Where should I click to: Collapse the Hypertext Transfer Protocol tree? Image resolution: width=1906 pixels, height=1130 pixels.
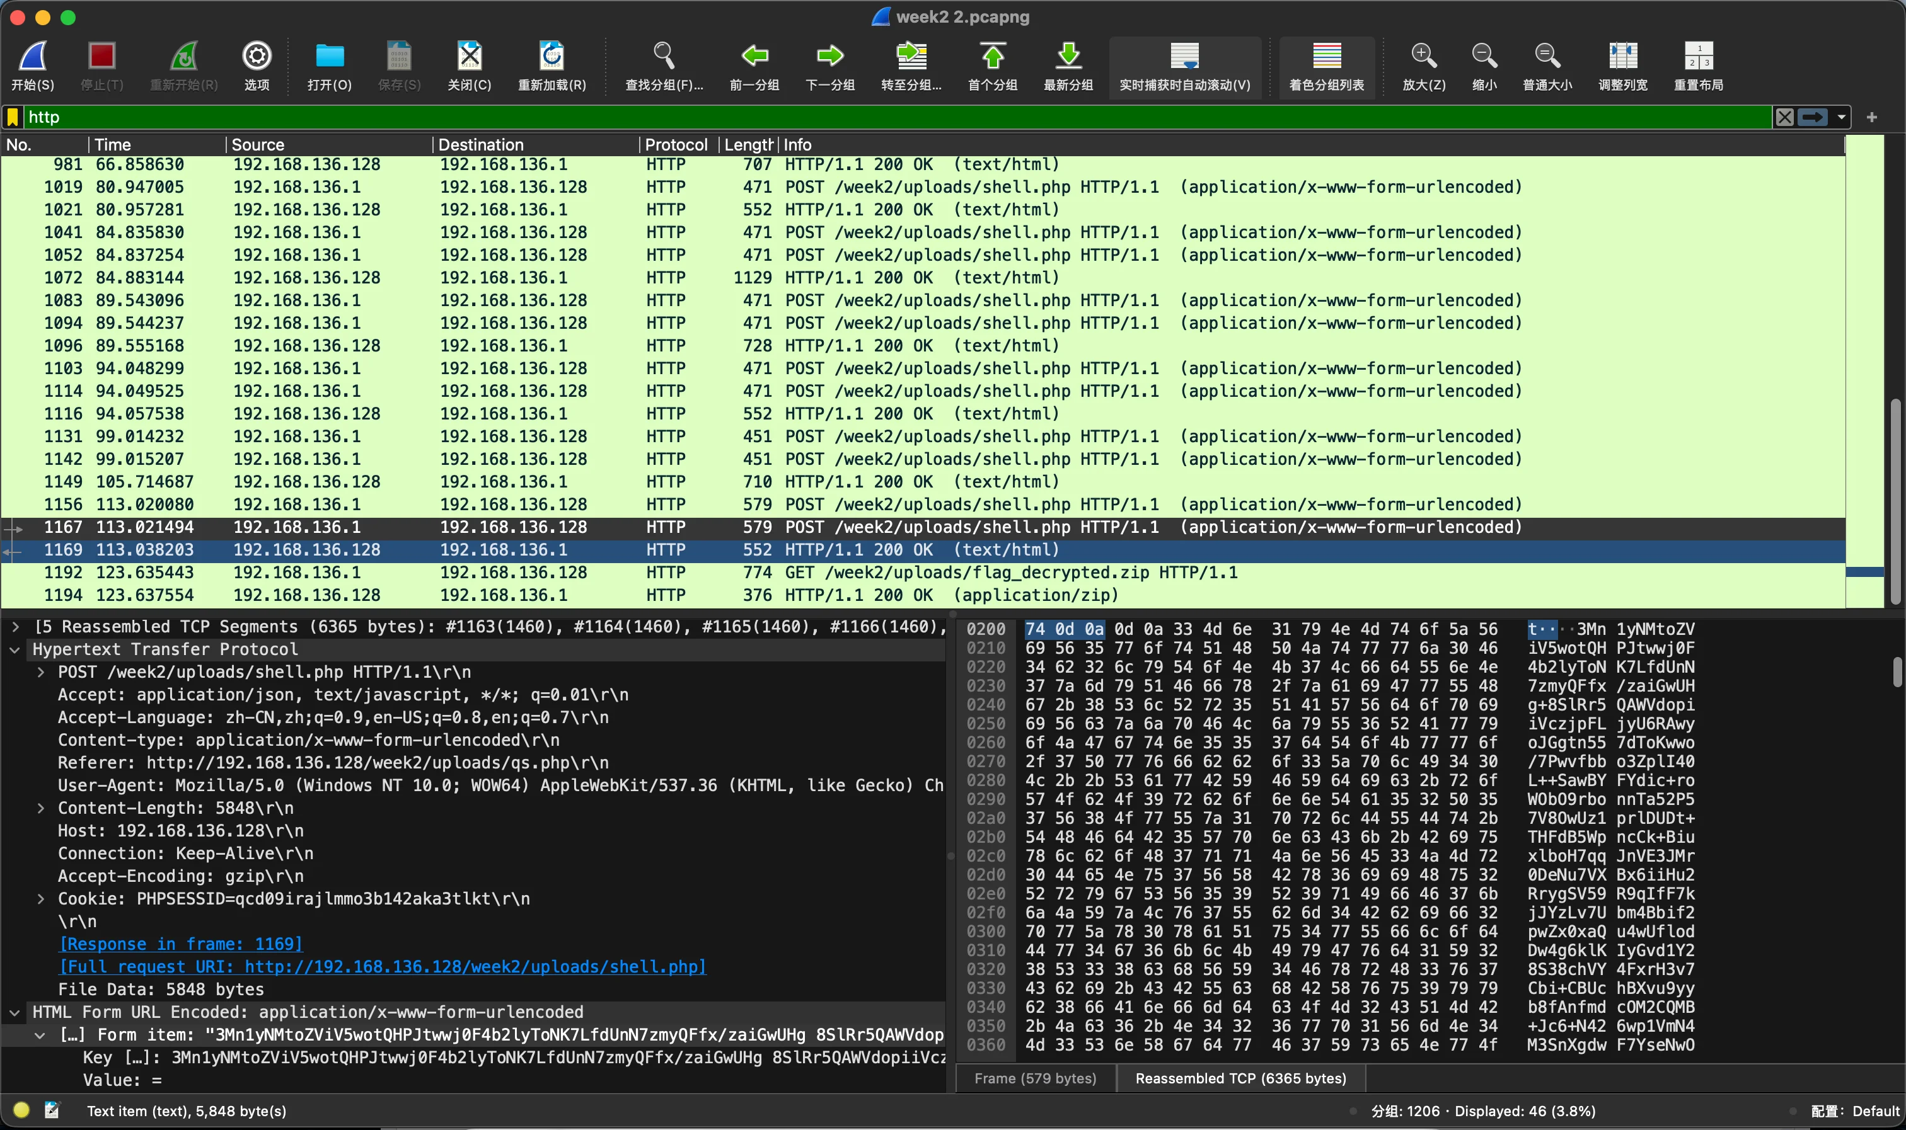point(15,649)
